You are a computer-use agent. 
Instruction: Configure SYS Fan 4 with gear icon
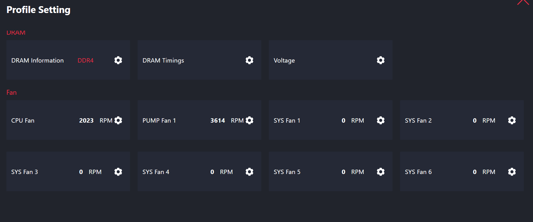249,172
